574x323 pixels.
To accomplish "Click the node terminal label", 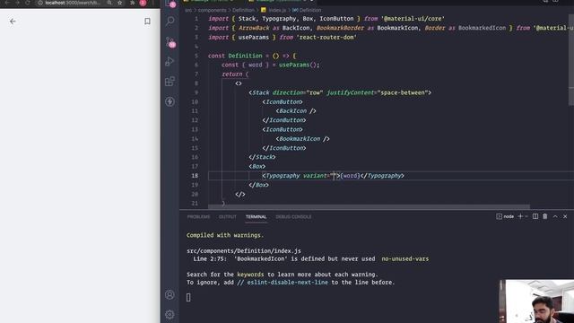I will click(x=505, y=216).
